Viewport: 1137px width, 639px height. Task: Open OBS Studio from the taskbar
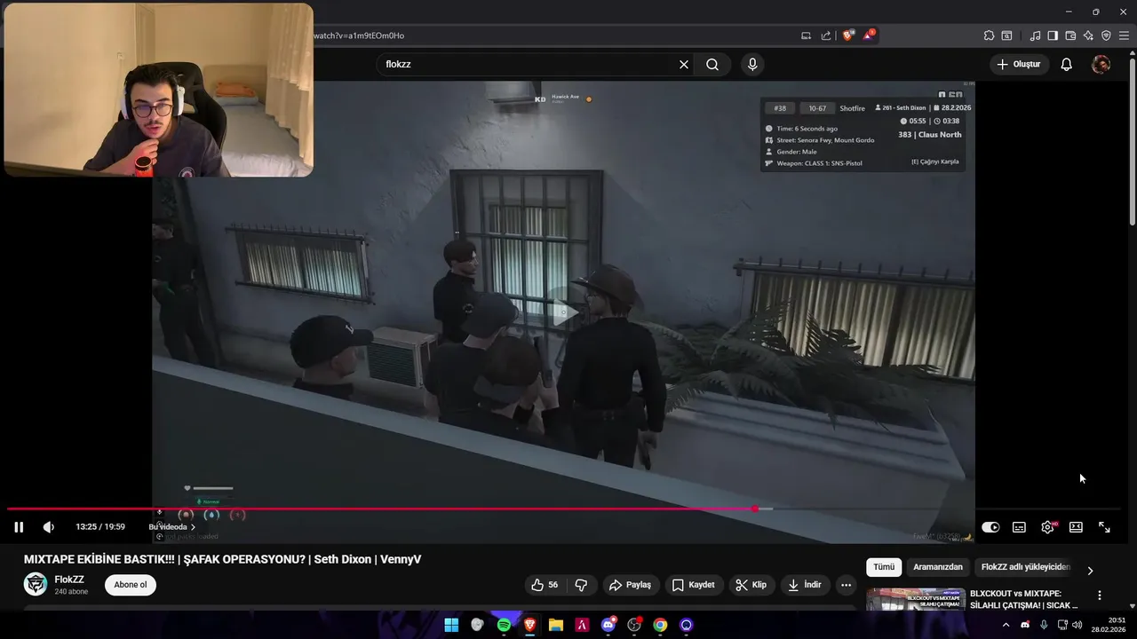[x=634, y=625]
